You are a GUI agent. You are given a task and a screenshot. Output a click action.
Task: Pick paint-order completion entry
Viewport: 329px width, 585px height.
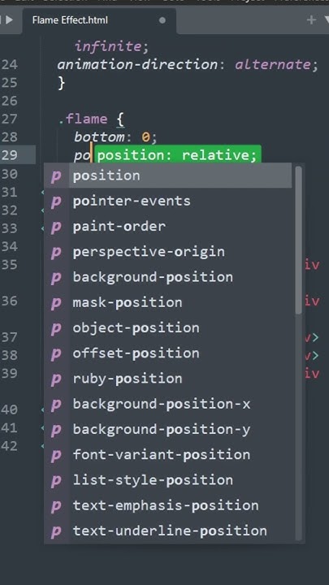pyautogui.click(x=168, y=227)
